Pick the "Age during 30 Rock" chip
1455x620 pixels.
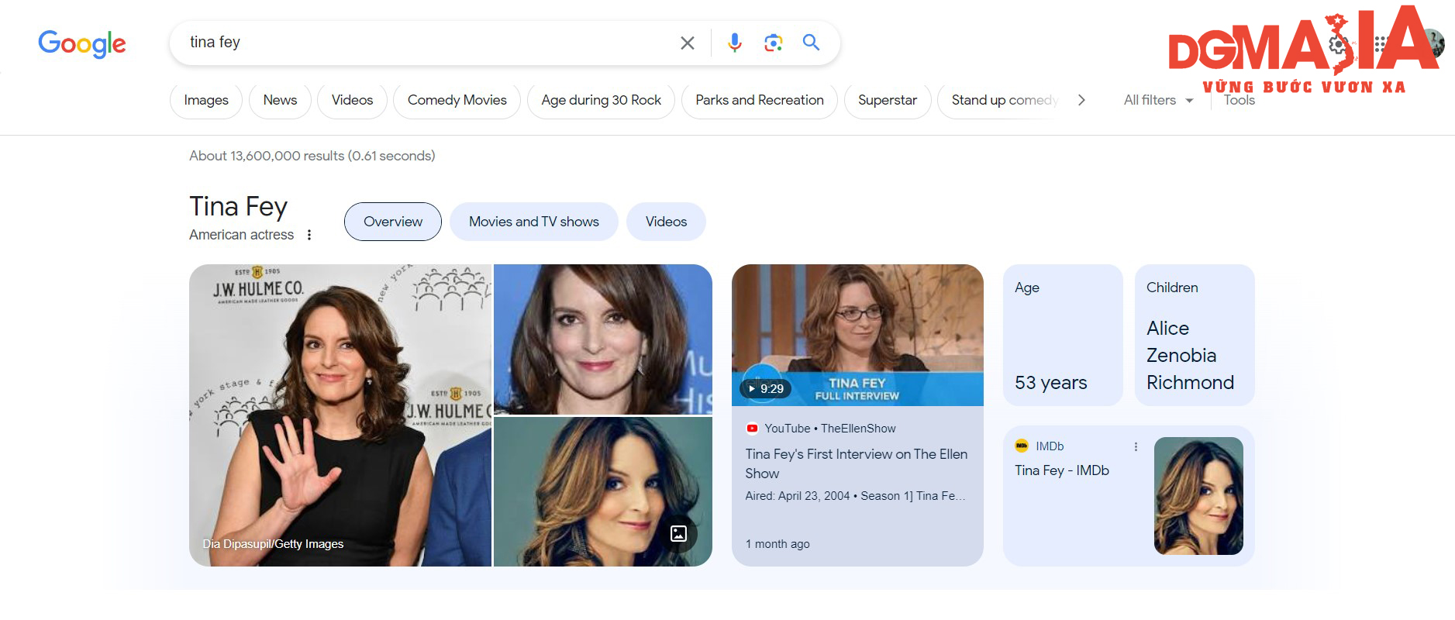(x=601, y=100)
